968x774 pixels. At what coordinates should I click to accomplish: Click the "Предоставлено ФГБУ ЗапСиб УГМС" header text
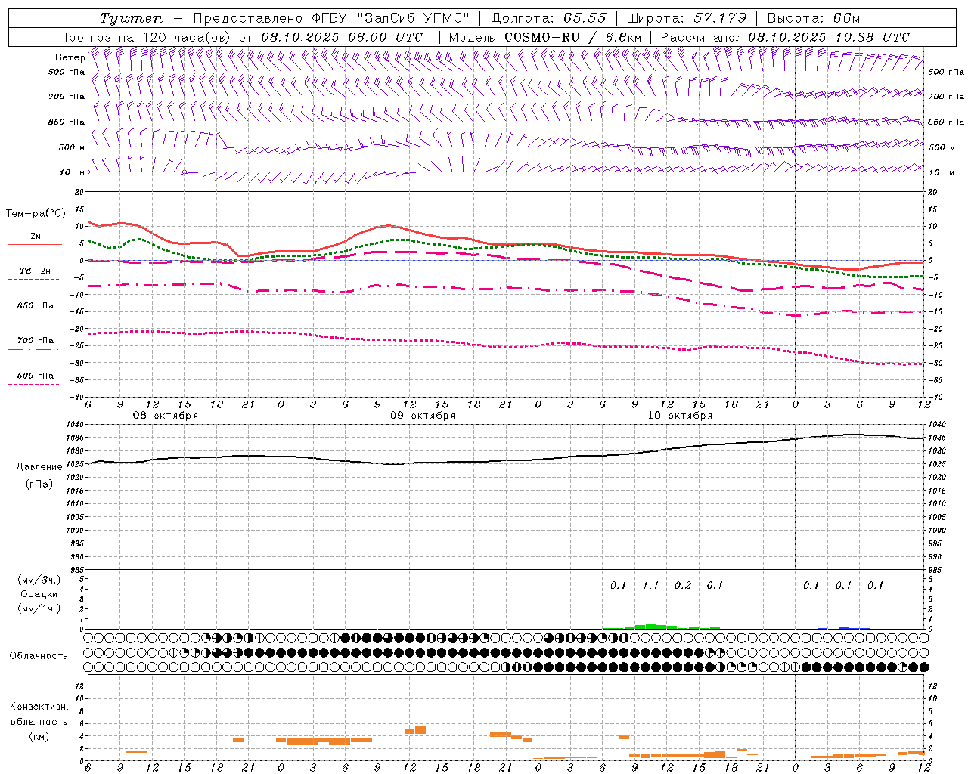(x=333, y=18)
